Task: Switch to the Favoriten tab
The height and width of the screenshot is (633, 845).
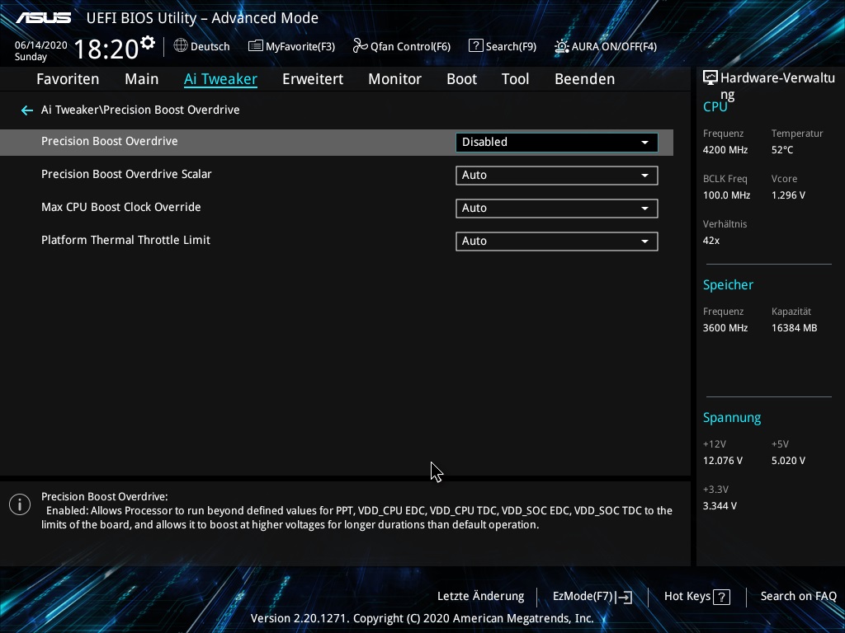Action: coord(68,79)
